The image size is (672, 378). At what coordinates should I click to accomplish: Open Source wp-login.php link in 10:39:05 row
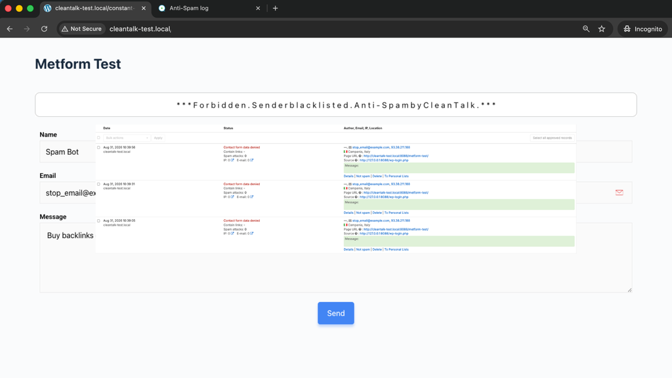click(x=383, y=234)
